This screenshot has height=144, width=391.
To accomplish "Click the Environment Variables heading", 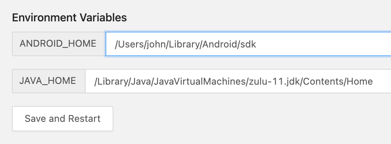I will [69, 18].
